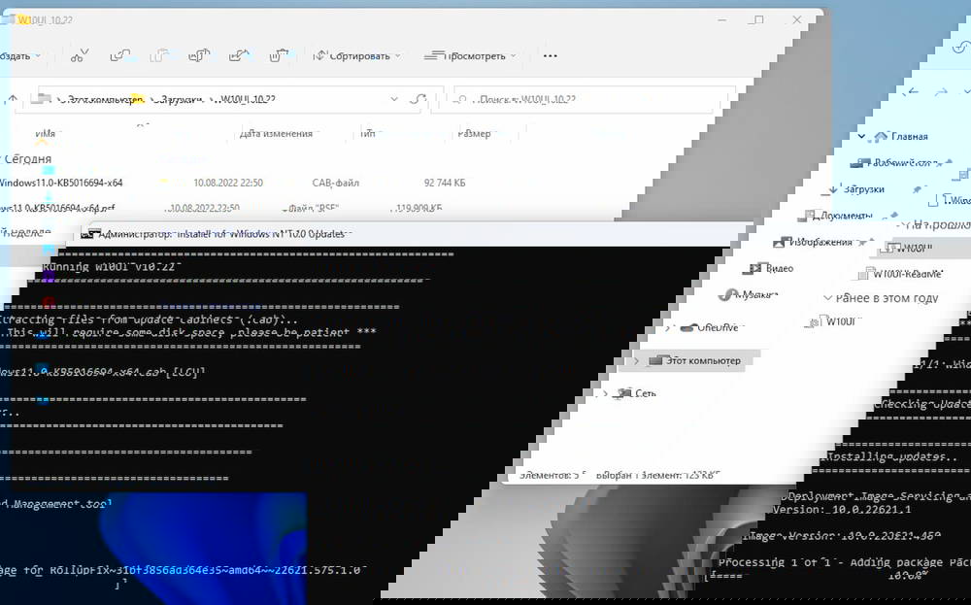Click the Copy icon in Explorer toolbar

point(118,55)
